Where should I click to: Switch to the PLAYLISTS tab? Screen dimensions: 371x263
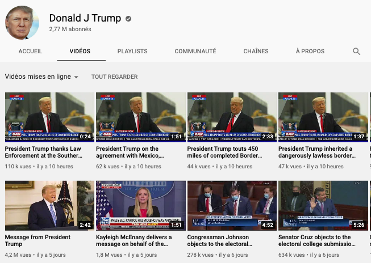132,51
